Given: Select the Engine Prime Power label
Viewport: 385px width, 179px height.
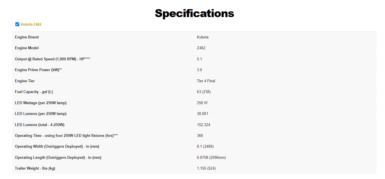Looking at the screenshot, I should coord(38,70).
